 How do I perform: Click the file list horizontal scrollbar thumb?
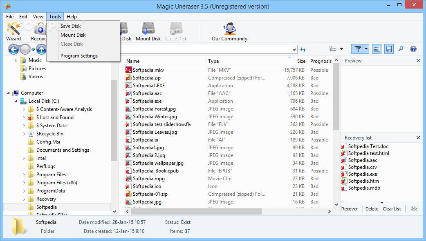(196, 211)
